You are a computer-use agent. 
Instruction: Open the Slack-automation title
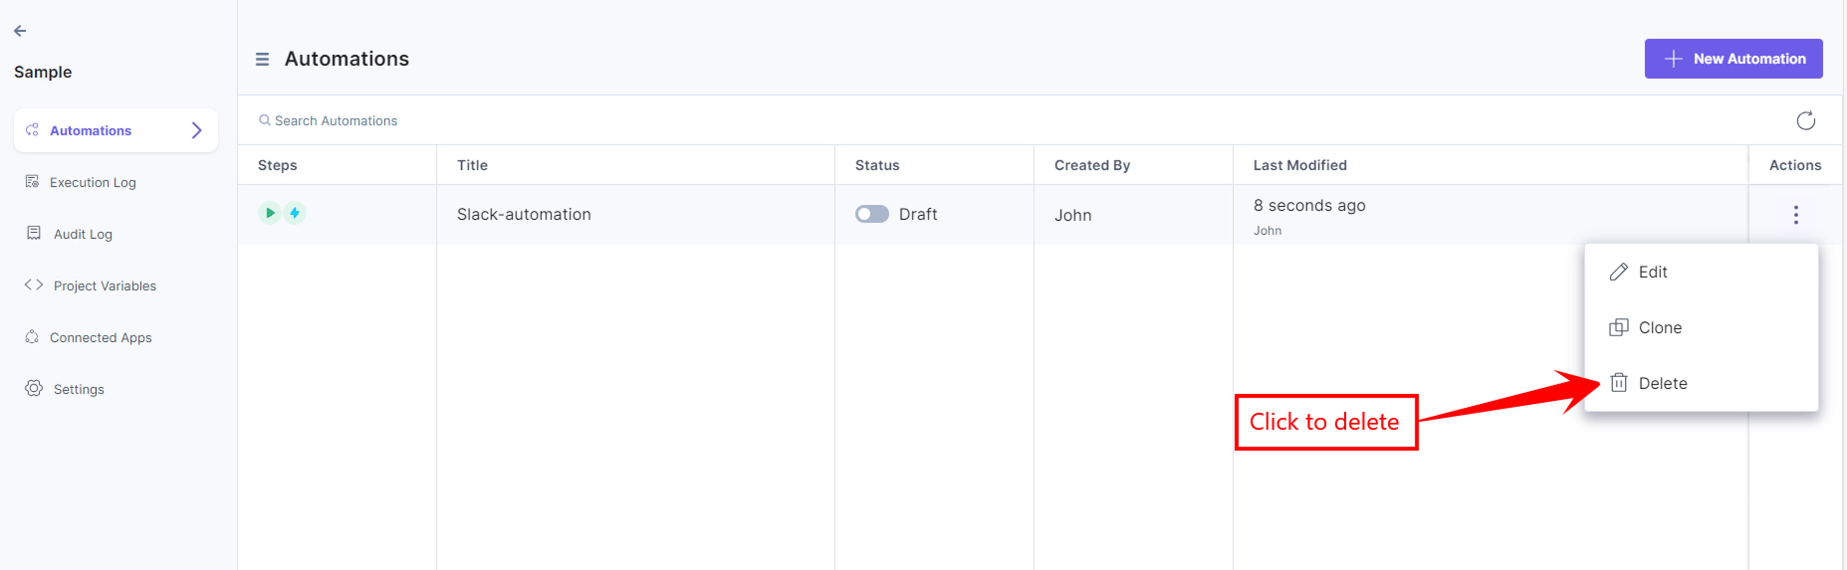(x=523, y=214)
